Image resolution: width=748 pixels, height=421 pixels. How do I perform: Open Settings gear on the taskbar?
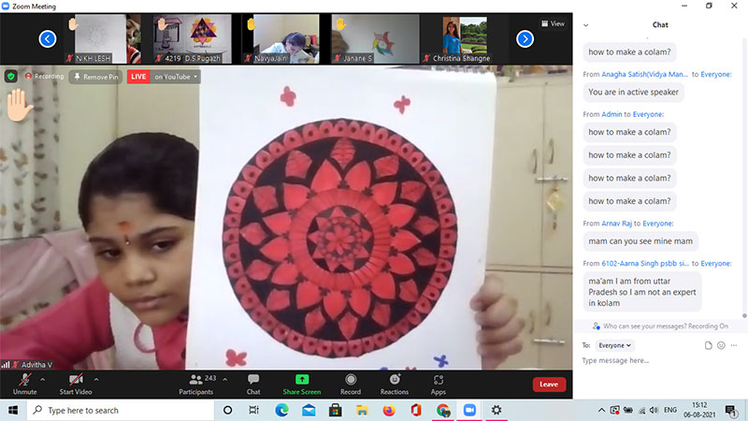496,410
